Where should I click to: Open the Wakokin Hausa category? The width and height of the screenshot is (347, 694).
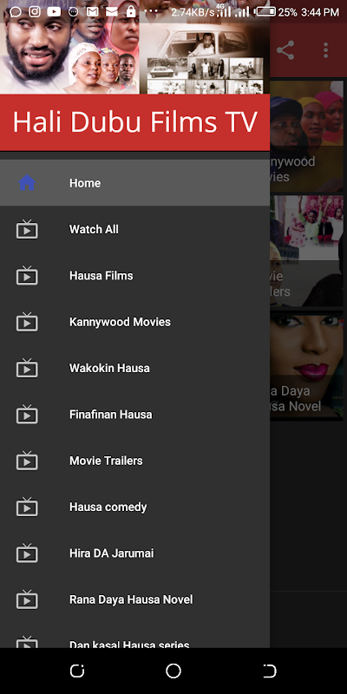point(135,368)
